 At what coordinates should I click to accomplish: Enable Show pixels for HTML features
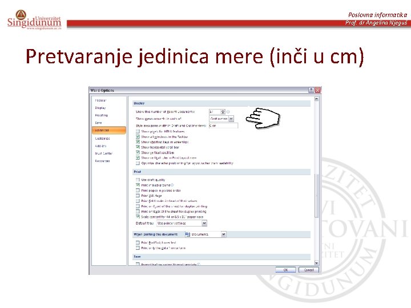click(x=138, y=131)
